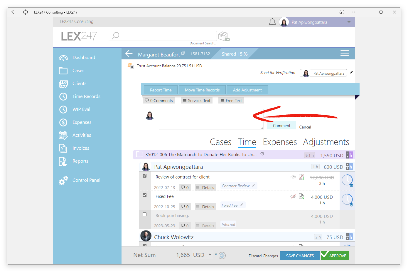Open the clock icon for Fixed Fee record

348,200
